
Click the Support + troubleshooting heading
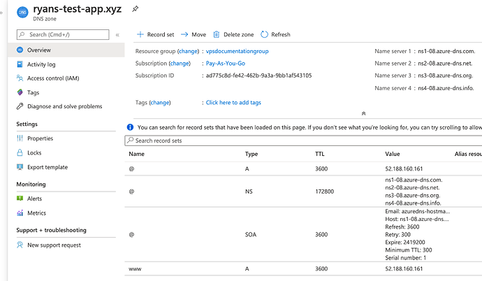(x=51, y=230)
